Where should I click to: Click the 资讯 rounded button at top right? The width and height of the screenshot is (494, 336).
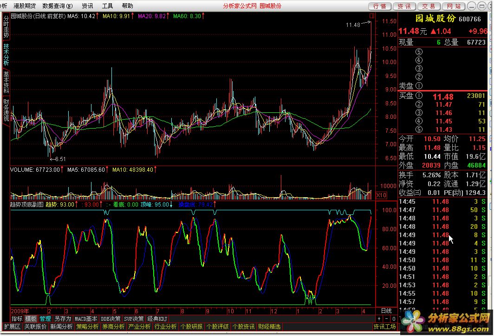(404, 6)
